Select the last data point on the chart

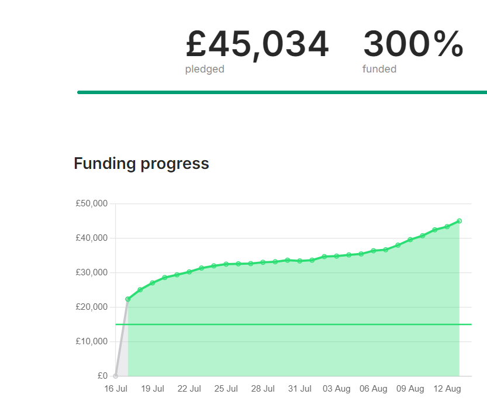(460, 221)
